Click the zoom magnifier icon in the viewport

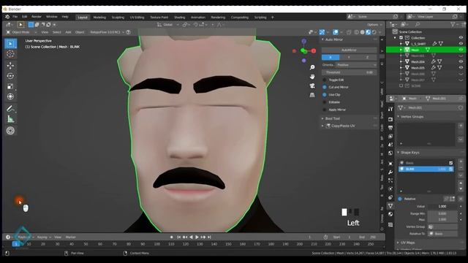tap(312, 67)
